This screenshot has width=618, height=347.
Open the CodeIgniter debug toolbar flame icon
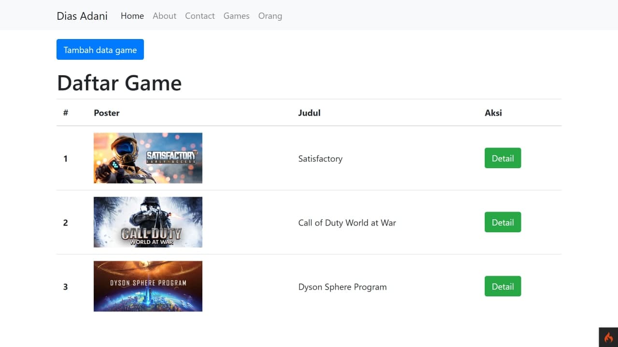tap(608, 337)
